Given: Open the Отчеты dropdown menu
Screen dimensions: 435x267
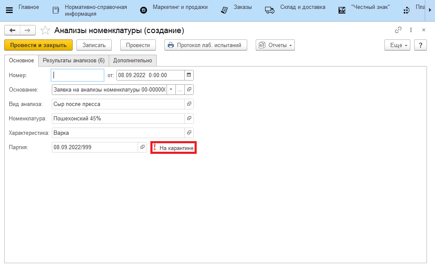Looking at the screenshot, I should 275,45.
